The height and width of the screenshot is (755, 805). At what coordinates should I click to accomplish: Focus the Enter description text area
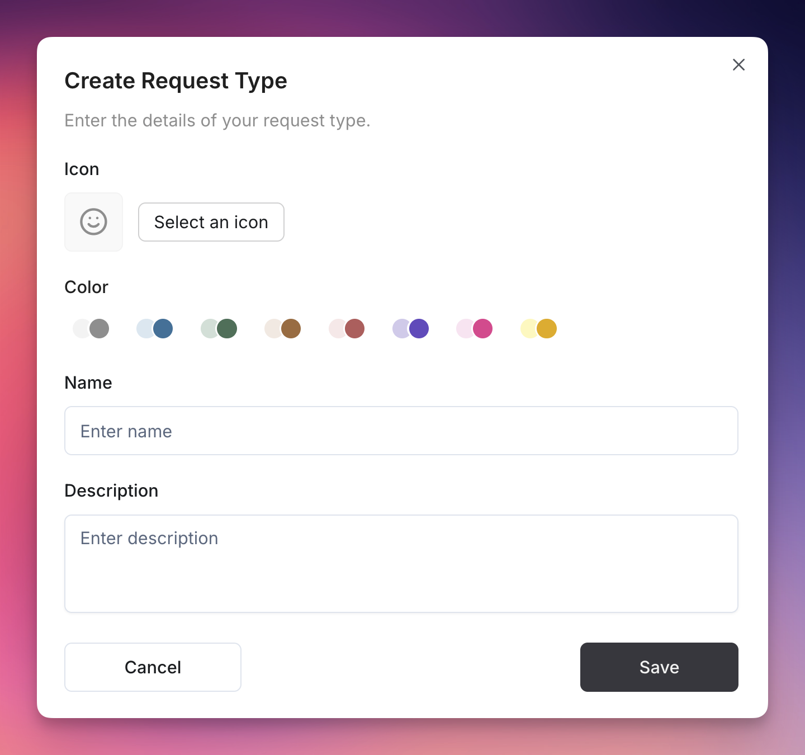(x=401, y=564)
